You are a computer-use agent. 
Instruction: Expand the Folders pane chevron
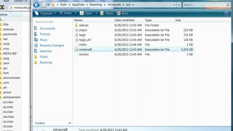click(70, 123)
